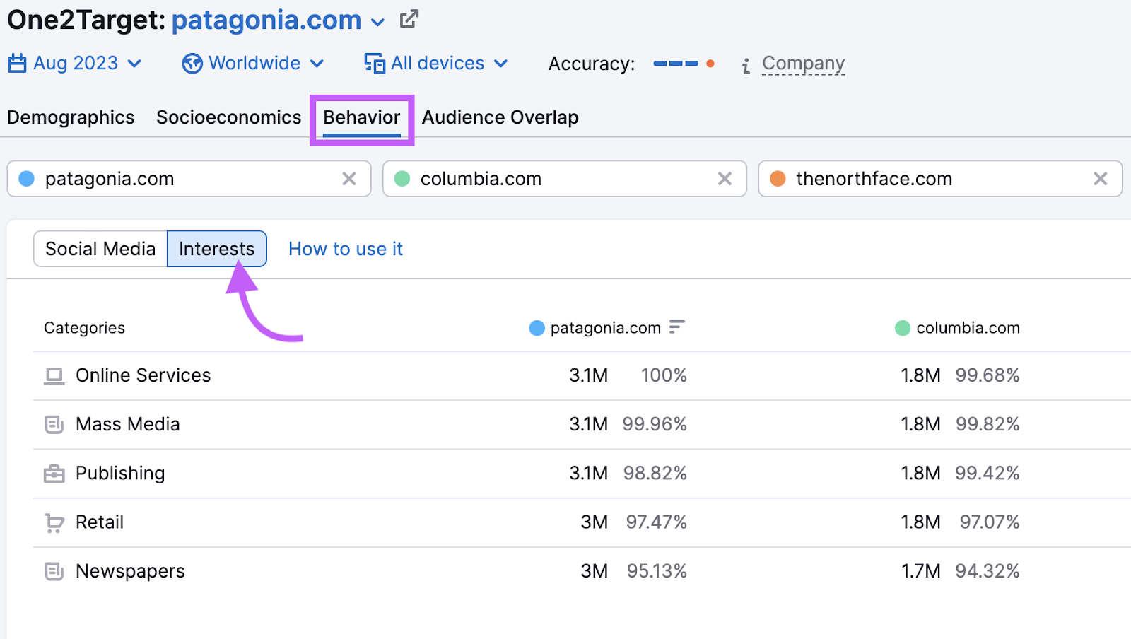Viewport: 1131px width, 639px height.
Task: Click the patagonia.com domain input field
Action: [x=189, y=179]
